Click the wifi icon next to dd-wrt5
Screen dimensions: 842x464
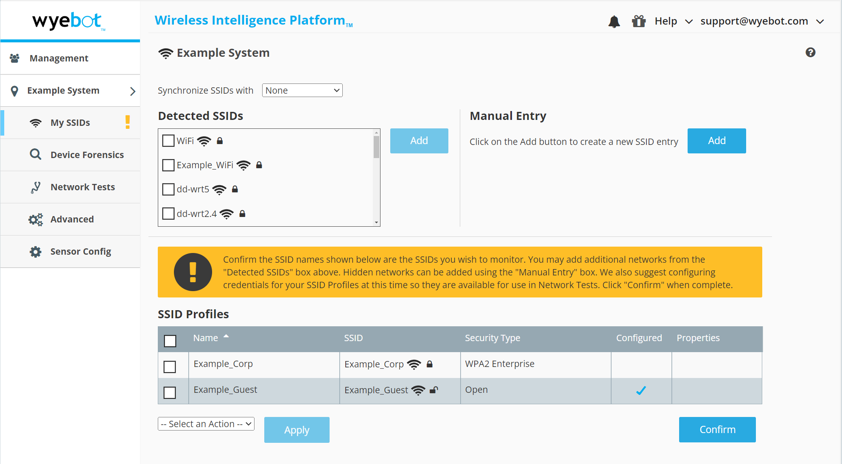tap(219, 190)
